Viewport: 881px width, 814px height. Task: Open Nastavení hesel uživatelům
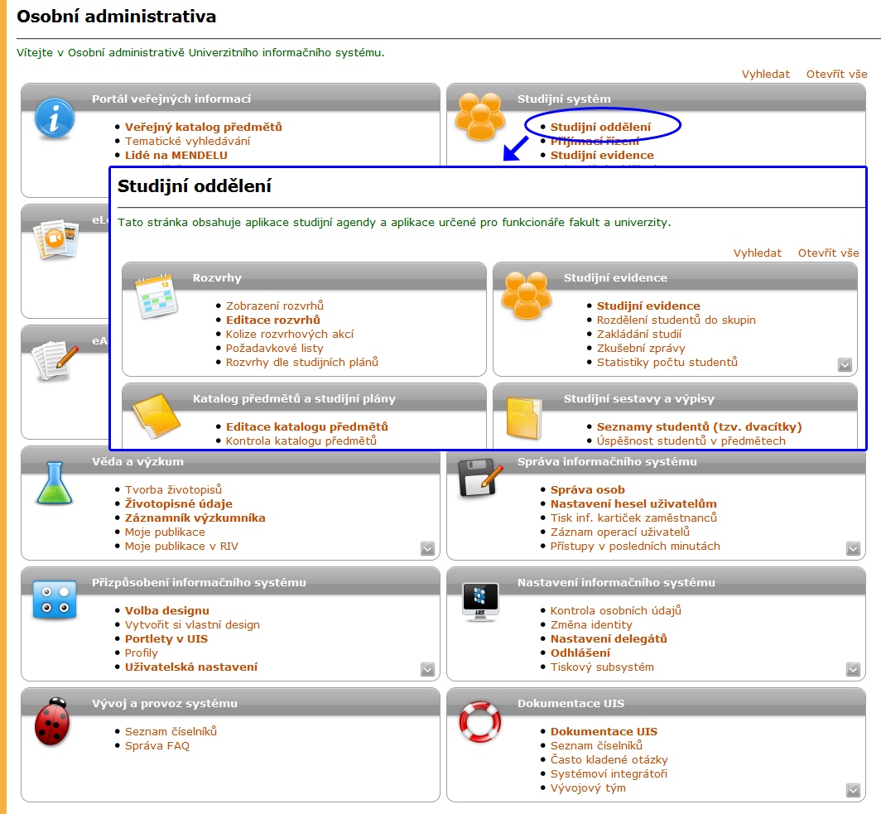click(633, 504)
